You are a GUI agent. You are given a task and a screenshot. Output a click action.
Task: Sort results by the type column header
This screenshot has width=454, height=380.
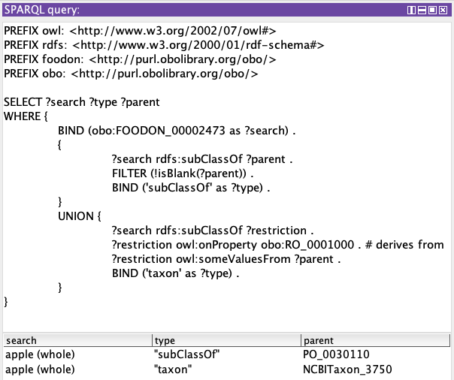click(x=226, y=340)
